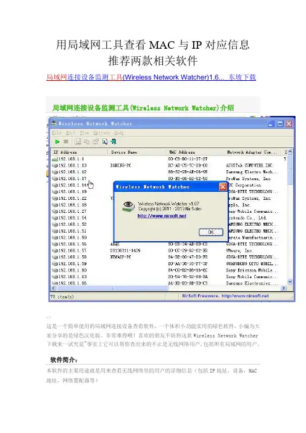
Task: Open the File menu
Action: pos(57,133)
